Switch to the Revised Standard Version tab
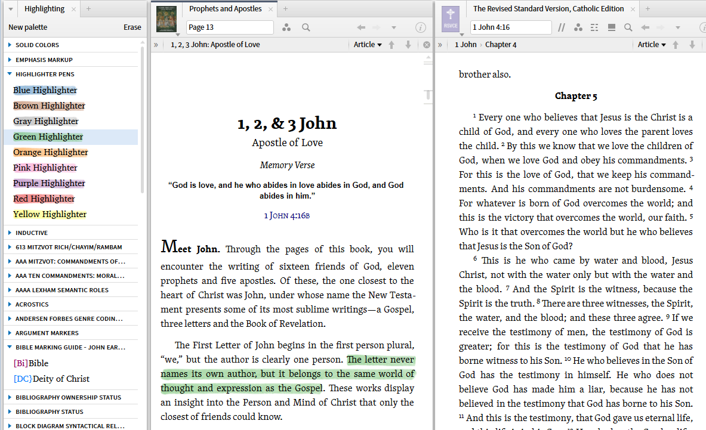Image resolution: width=706 pixels, height=430 pixels. coord(548,9)
